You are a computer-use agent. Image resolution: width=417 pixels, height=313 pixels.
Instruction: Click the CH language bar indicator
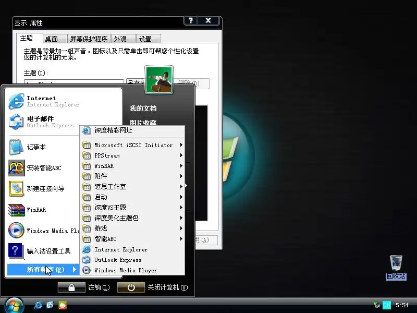point(387,305)
